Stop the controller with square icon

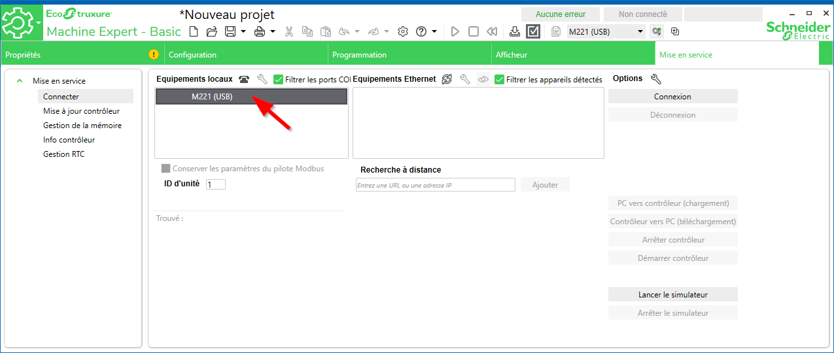point(474,31)
